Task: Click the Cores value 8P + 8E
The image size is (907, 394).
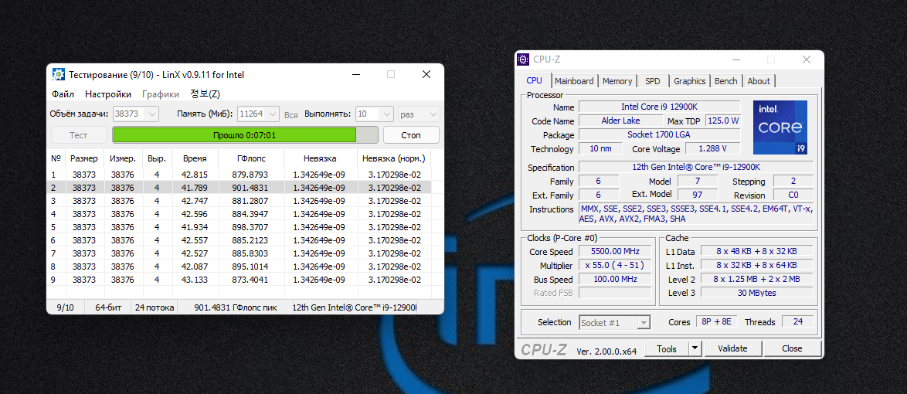Action: (717, 321)
